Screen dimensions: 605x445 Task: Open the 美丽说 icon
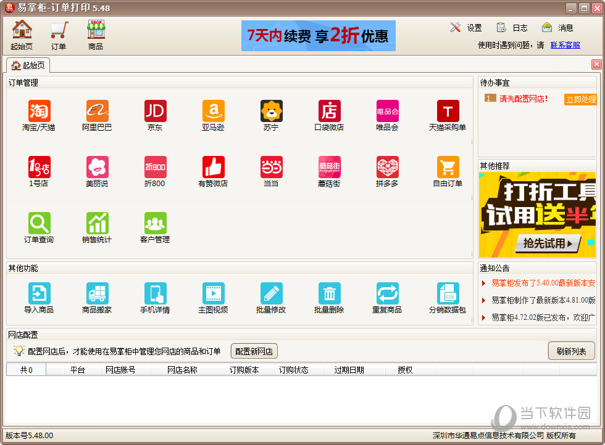(x=98, y=167)
